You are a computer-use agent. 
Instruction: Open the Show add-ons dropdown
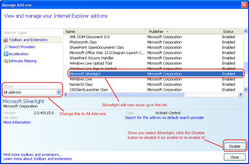pos(59,92)
